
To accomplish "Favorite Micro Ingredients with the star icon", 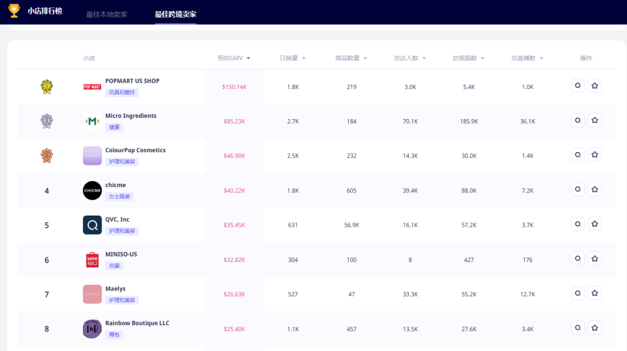I will click(594, 120).
